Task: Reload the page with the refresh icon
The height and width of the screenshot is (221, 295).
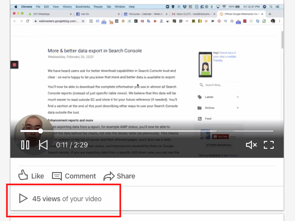Action: (28, 21)
